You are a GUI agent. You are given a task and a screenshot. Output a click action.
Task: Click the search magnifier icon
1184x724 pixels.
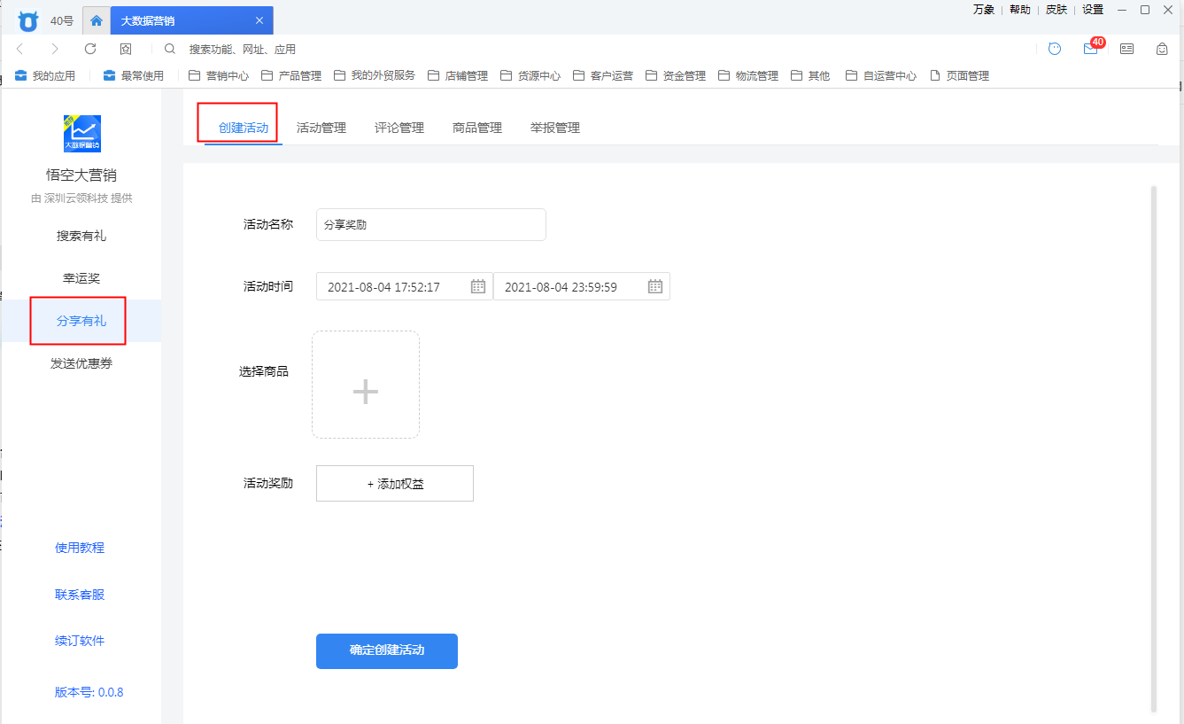click(x=169, y=49)
